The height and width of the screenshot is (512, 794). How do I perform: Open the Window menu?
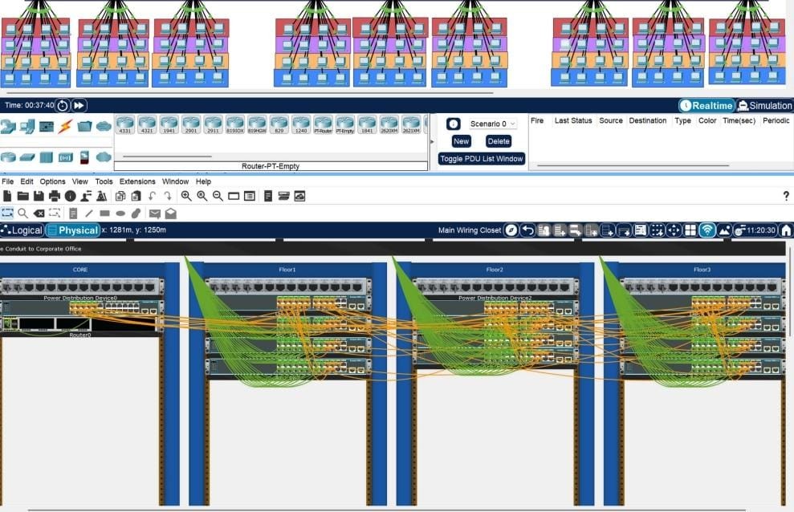tap(175, 181)
